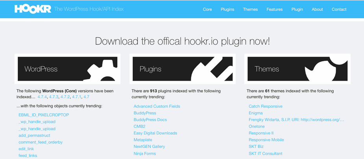Open the SKT Biz theme
This screenshot has height=159, width=364.
[x=256, y=147]
